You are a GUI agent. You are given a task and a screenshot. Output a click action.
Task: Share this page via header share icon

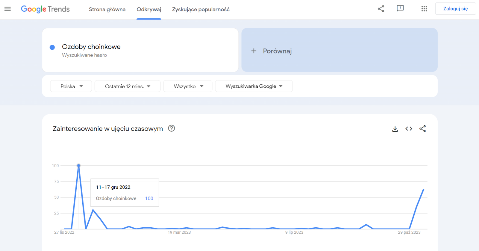[381, 9]
